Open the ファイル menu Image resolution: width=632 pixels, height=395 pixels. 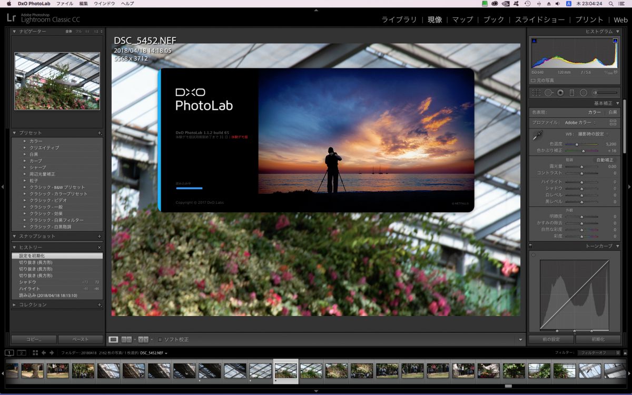(x=65, y=3)
